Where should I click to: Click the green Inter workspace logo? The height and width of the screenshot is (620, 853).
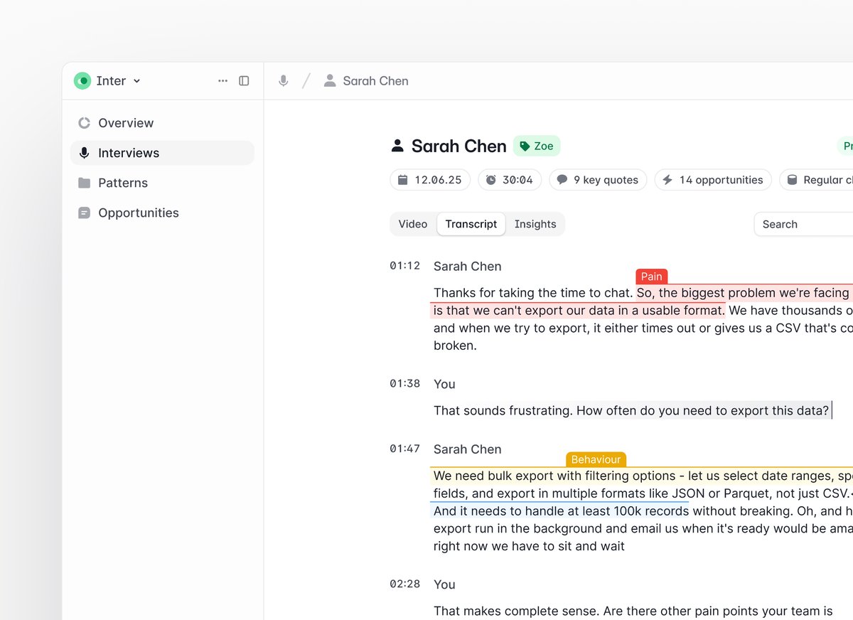pyautogui.click(x=82, y=81)
